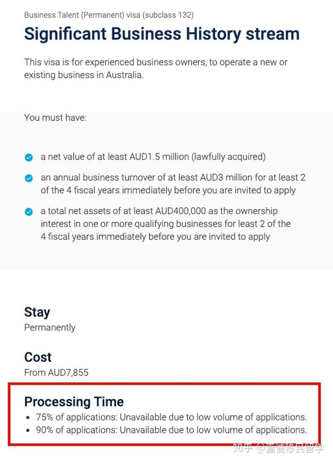Click the bullet point before 90% of applications

28,431
